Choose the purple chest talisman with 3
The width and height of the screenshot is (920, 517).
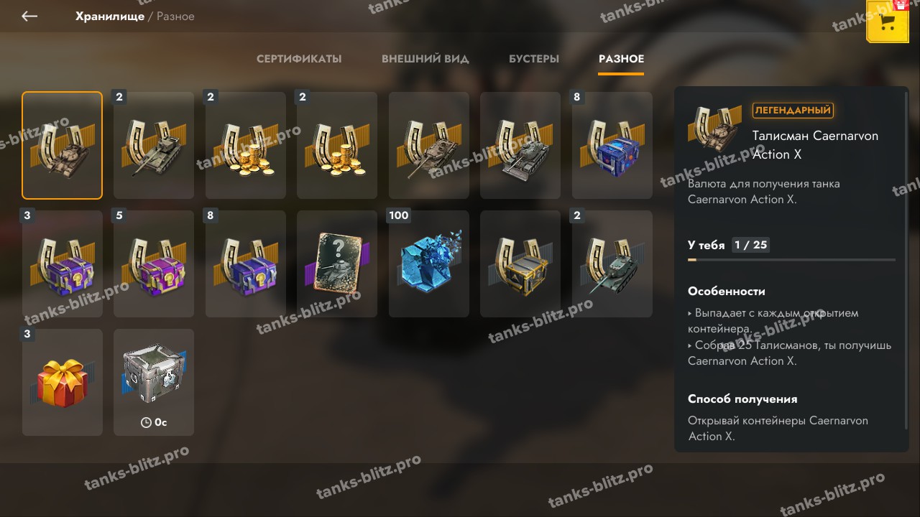[63, 264]
